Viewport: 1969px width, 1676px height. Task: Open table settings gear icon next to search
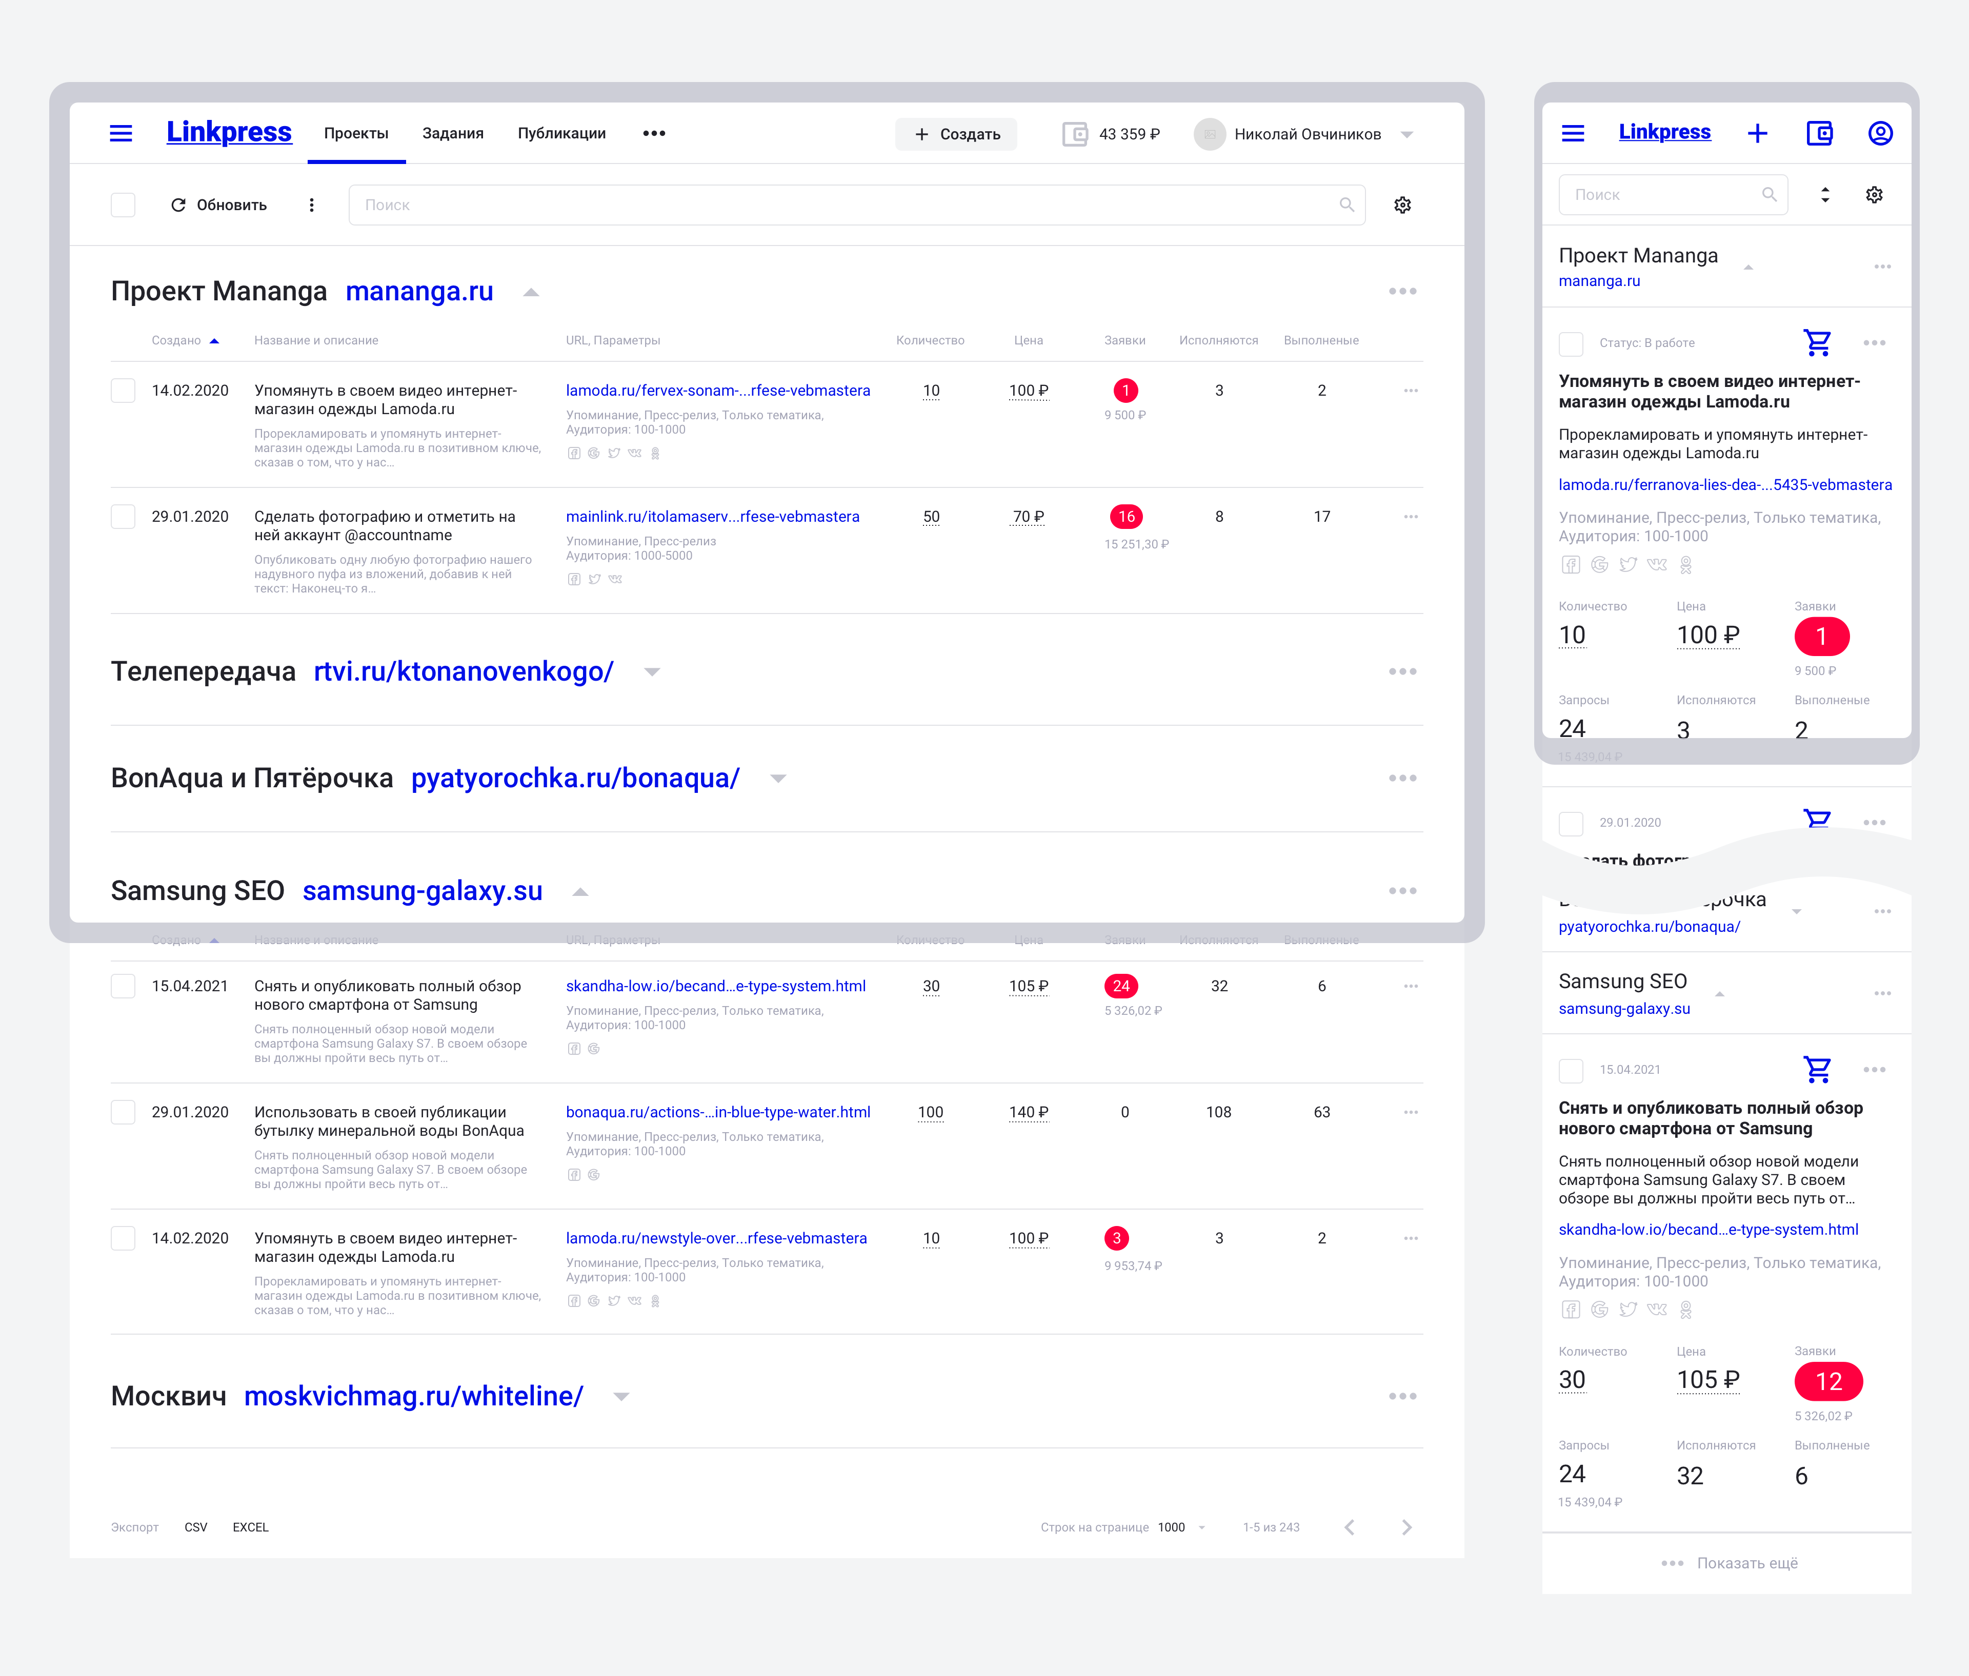[1402, 205]
